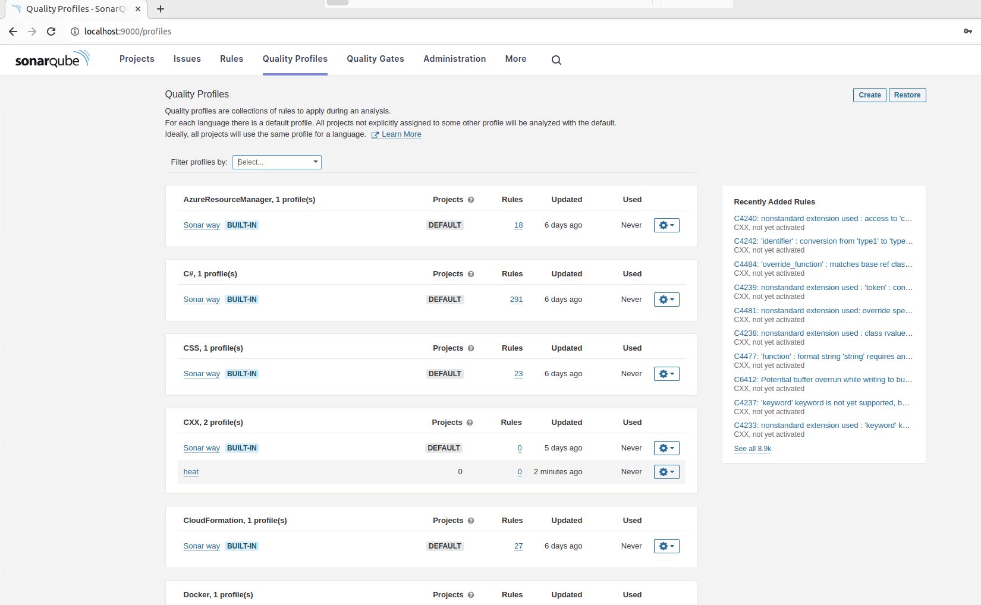Go back using browser back arrow

tap(13, 31)
